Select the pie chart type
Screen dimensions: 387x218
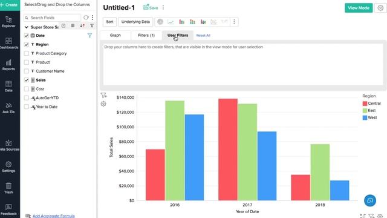[x=160, y=22]
